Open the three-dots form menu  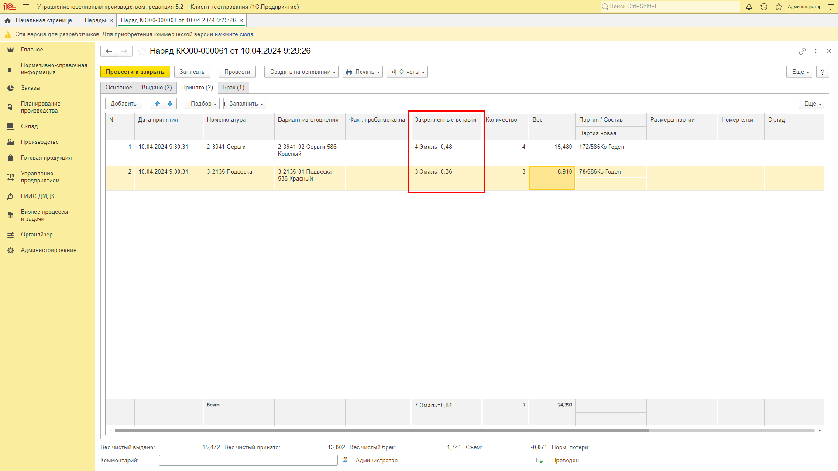(816, 51)
